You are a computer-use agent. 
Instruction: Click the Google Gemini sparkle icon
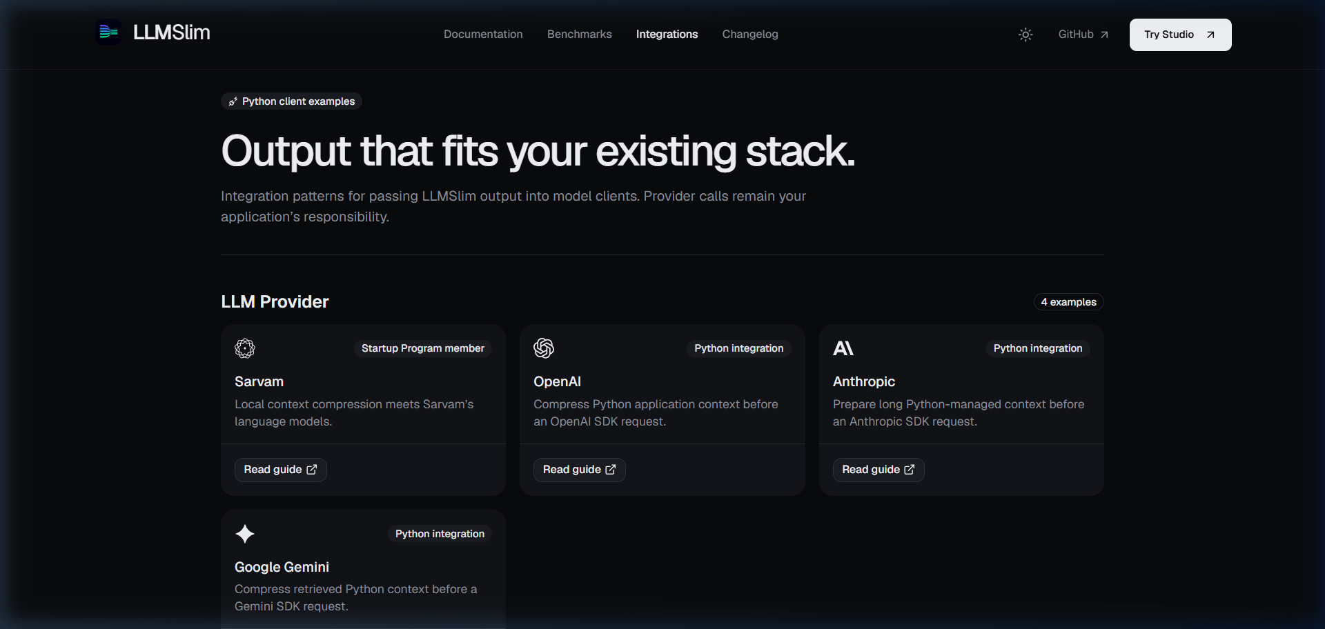[245, 534]
